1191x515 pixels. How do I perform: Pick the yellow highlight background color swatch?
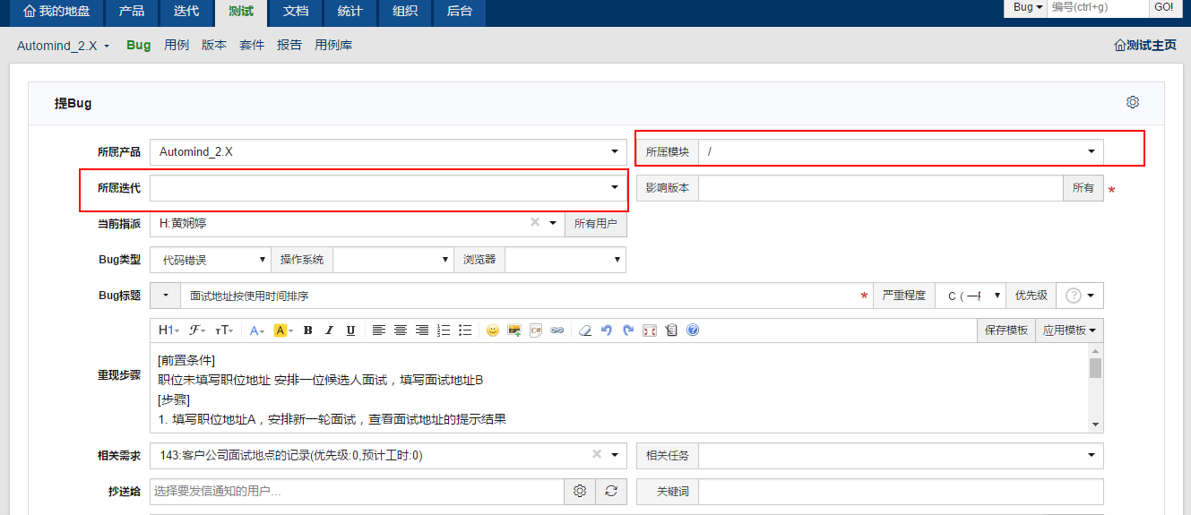coord(282,330)
